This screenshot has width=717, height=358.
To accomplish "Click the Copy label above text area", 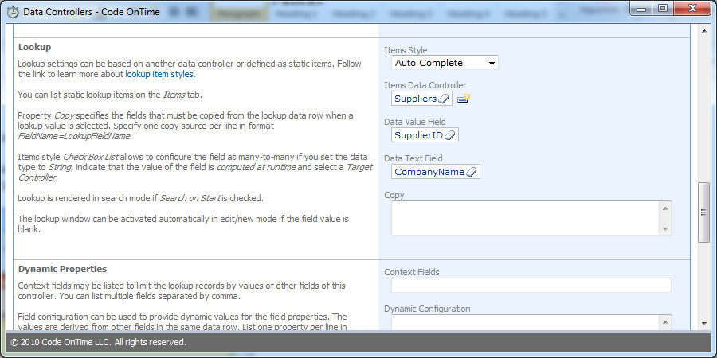I will coord(394,195).
